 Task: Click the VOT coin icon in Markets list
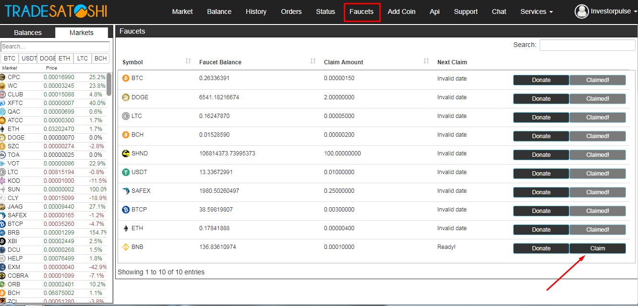(x=3, y=164)
